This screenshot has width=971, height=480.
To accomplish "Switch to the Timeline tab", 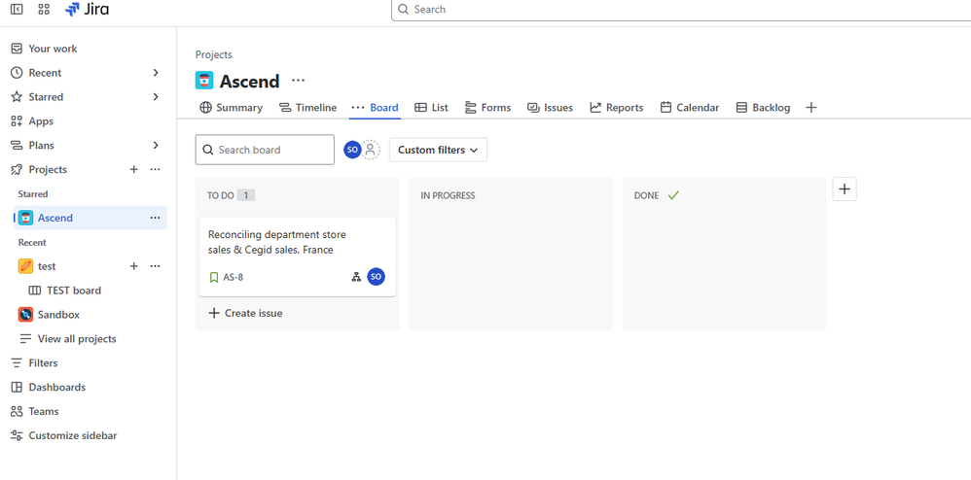I will (307, 108).
